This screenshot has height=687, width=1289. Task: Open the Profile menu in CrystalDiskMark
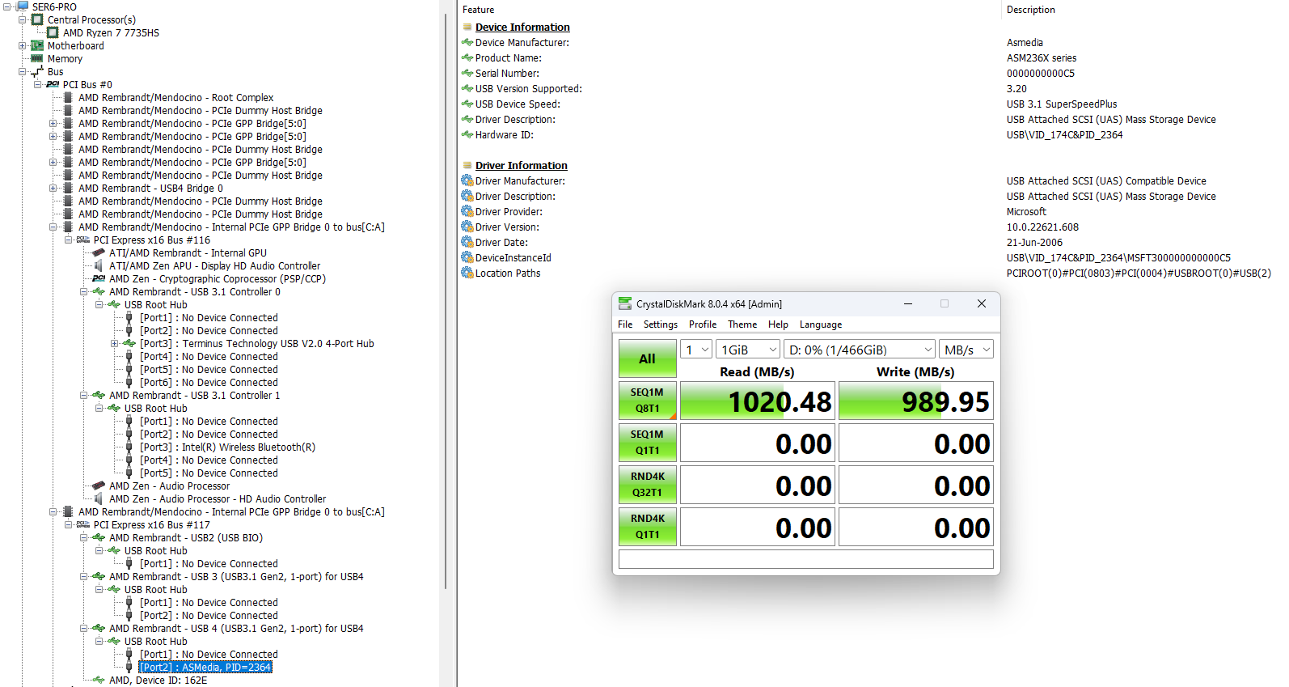[x=703, y=324]
